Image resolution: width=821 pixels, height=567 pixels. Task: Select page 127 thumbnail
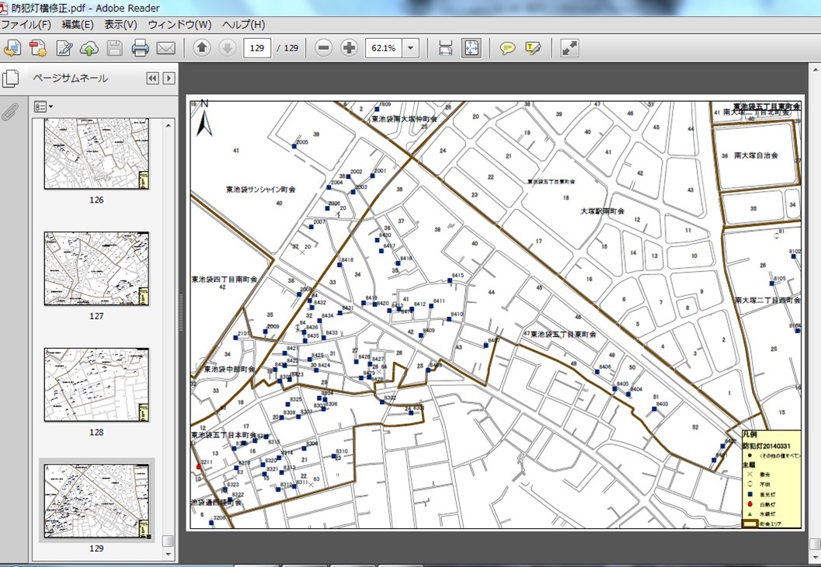coord(96,267)
